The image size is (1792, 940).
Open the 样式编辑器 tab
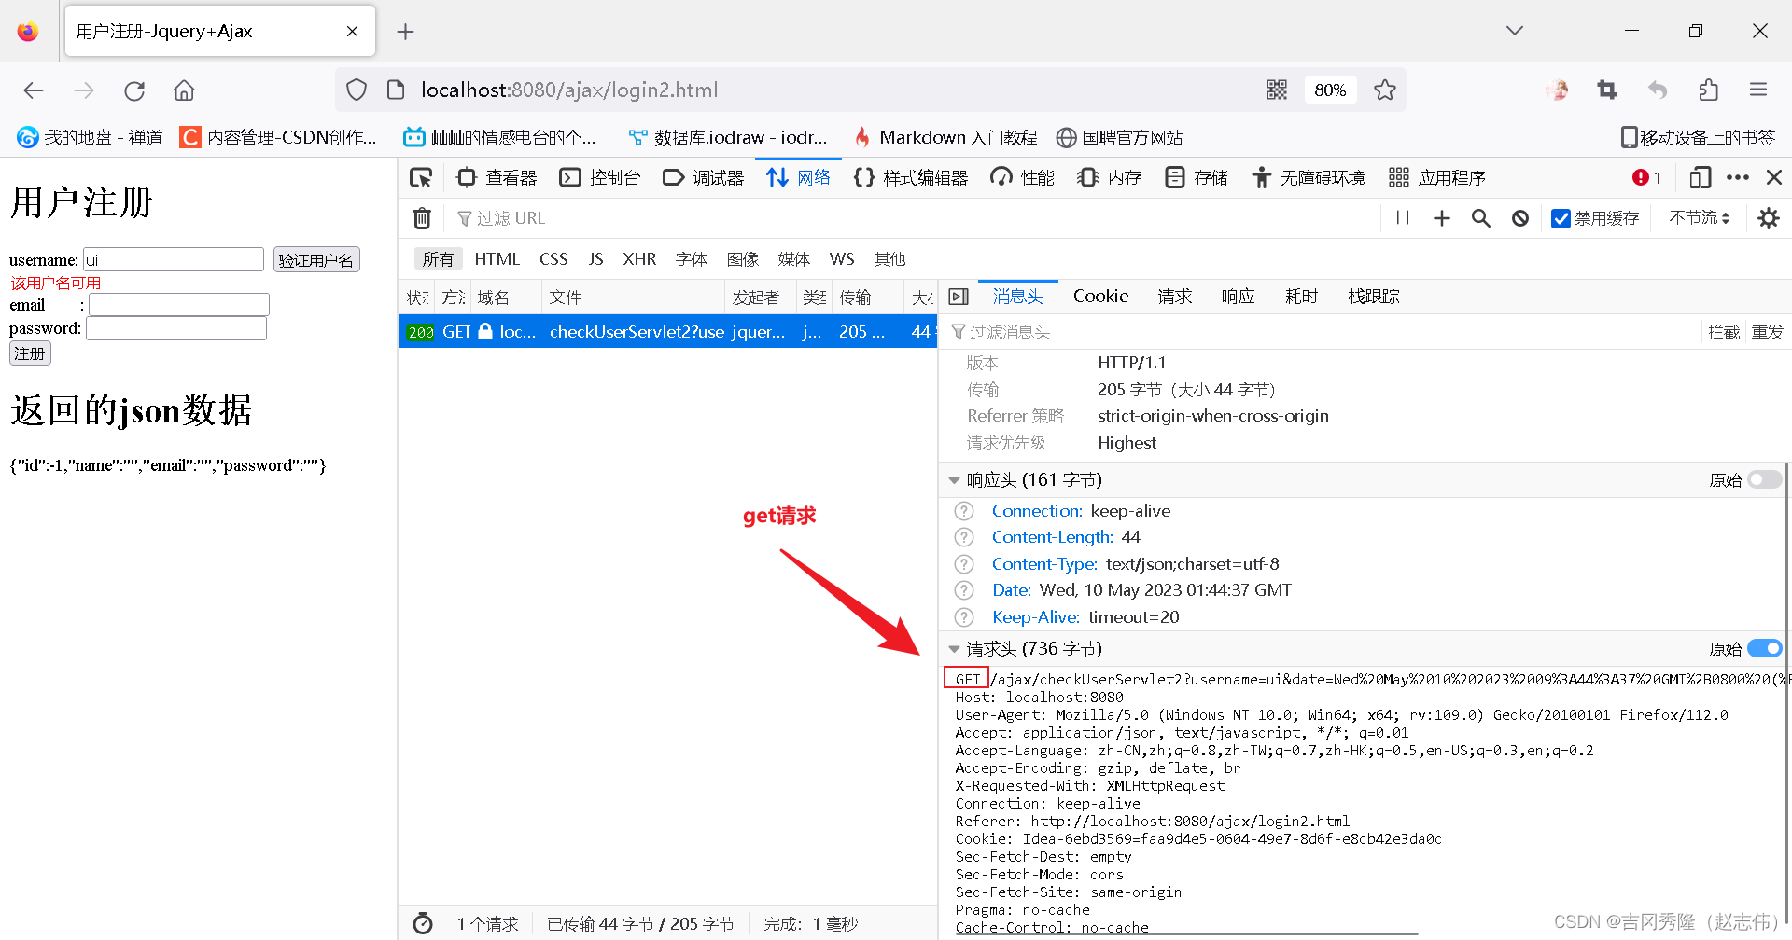click(911, 177)
